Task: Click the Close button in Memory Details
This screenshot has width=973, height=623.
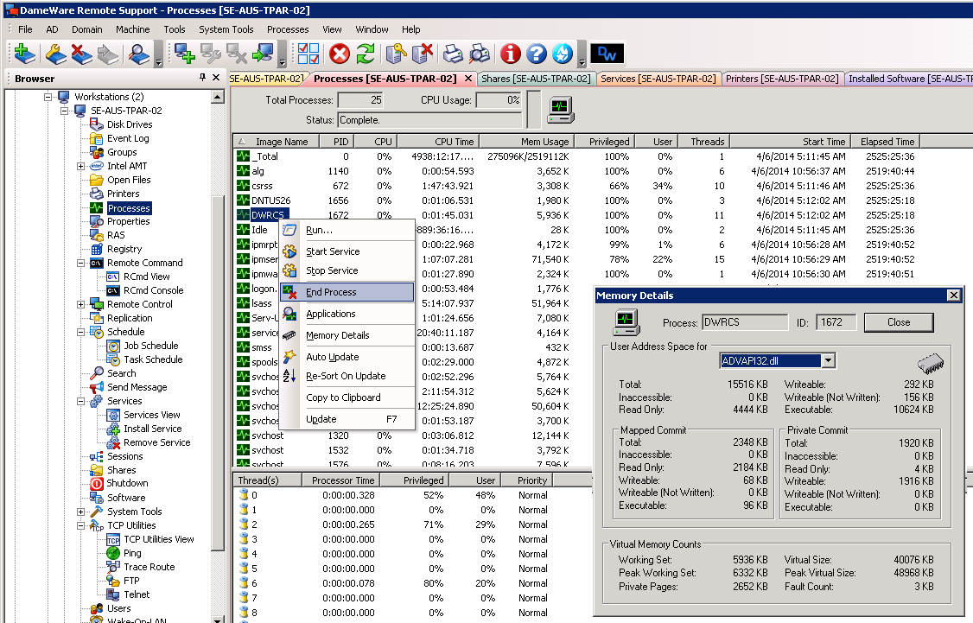Action: pos(899,322)
